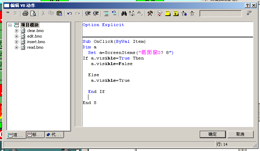The width and height of the screenshot is (260, 151).
Task: Click the Set a=ScreenItems code line
Action: (131, 53)
